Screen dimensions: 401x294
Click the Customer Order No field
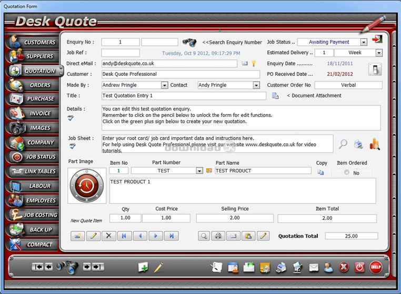pos(348,85)
